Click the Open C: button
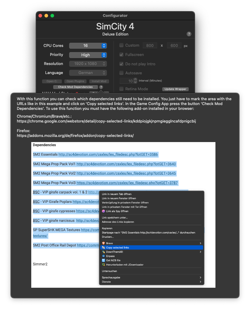This screenshot has height=310, width=250. click(x=52, y=81)
